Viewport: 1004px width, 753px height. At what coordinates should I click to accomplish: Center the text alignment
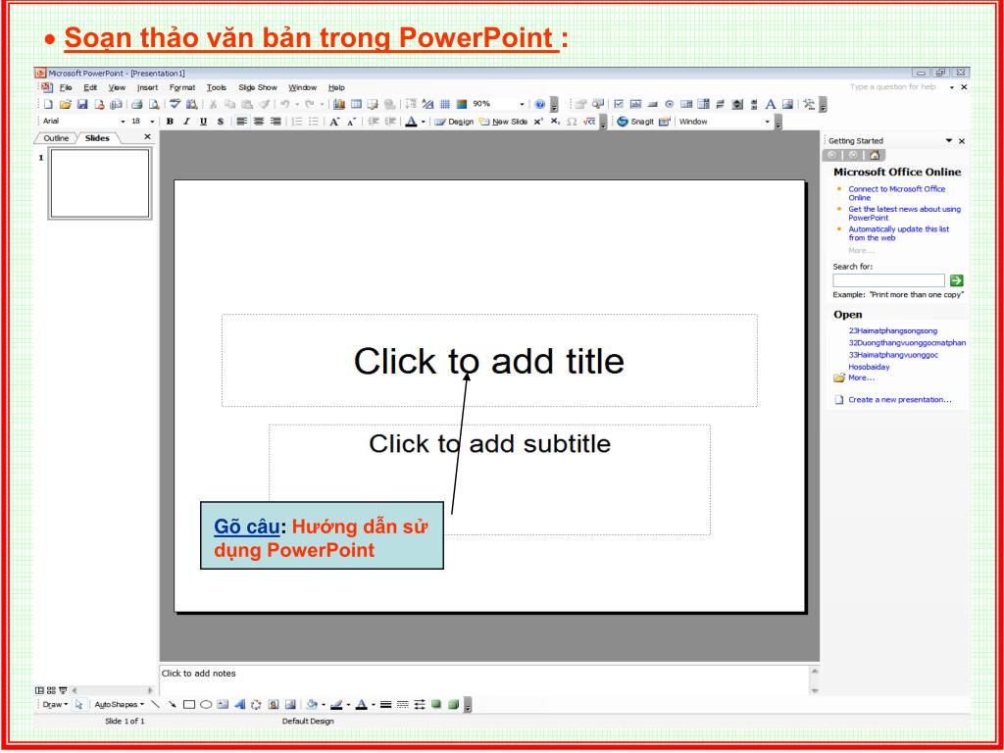point(259,122)
